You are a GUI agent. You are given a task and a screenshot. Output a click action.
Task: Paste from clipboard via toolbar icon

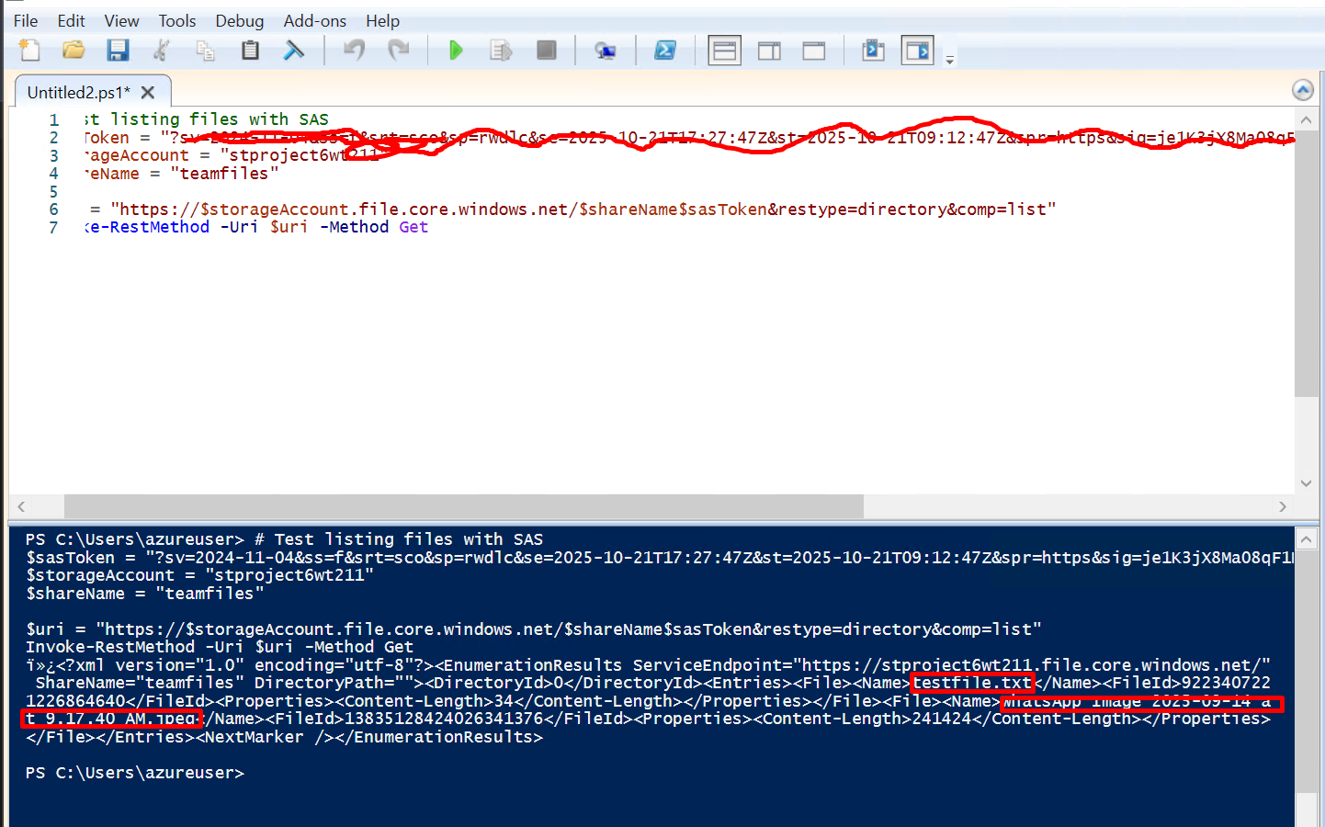click(250, 51)
